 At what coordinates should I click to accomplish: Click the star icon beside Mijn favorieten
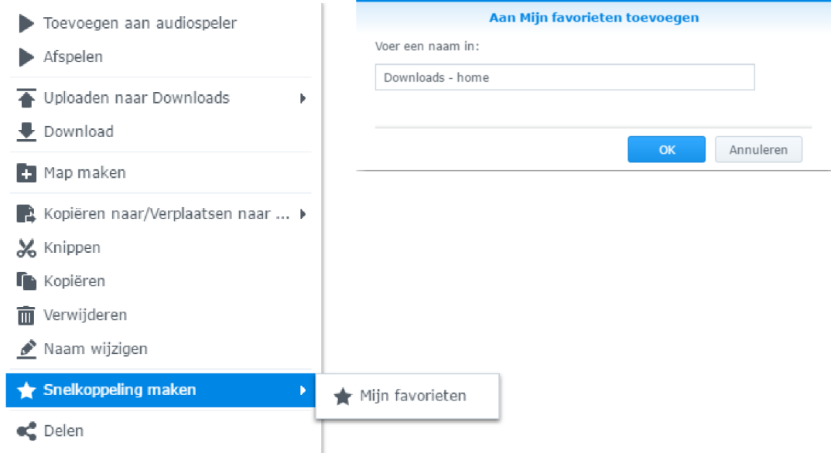tap(343, 396)
